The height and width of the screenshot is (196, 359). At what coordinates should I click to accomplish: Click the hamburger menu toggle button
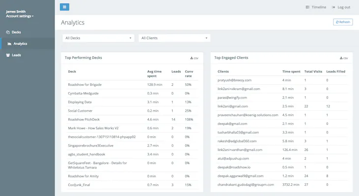[64, 7]
